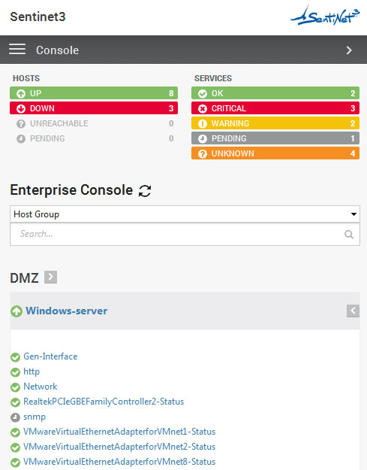This screenshot has width=367, height=470.
Task: Open the Windows-server host link
Action: click(66, 311)
